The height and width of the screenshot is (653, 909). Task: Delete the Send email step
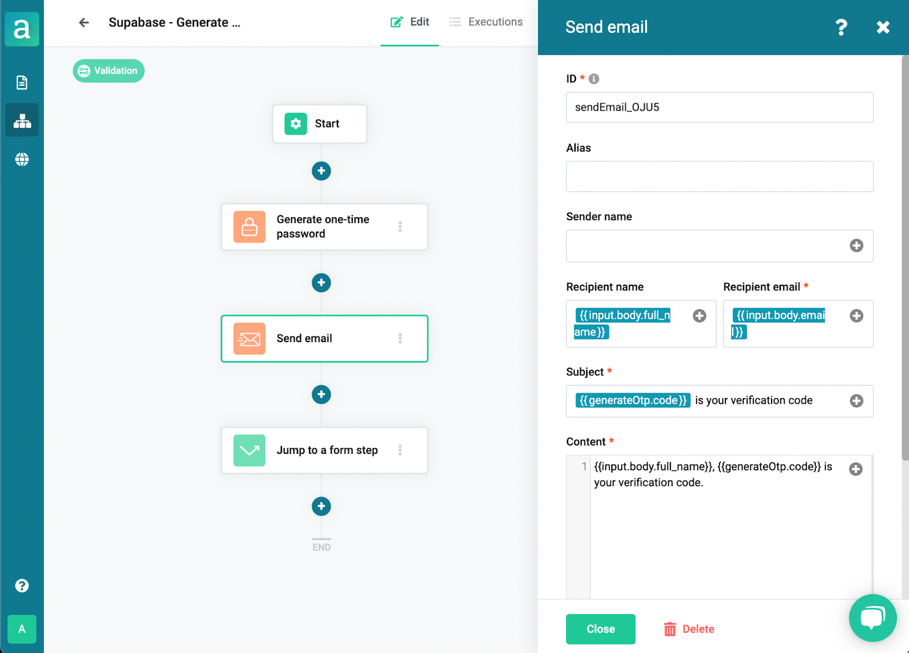(689, 629)
